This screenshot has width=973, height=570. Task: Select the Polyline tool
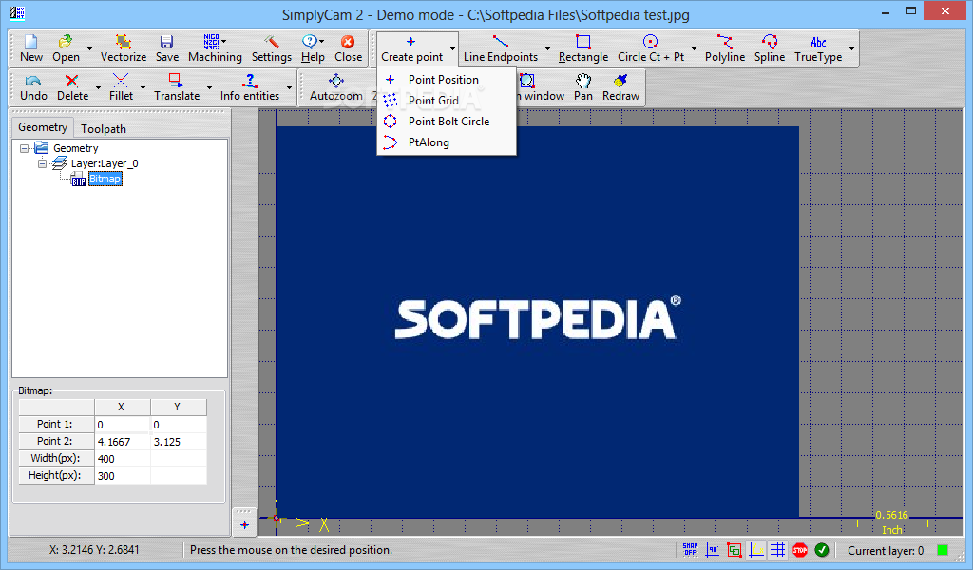[x=725, y=48]
